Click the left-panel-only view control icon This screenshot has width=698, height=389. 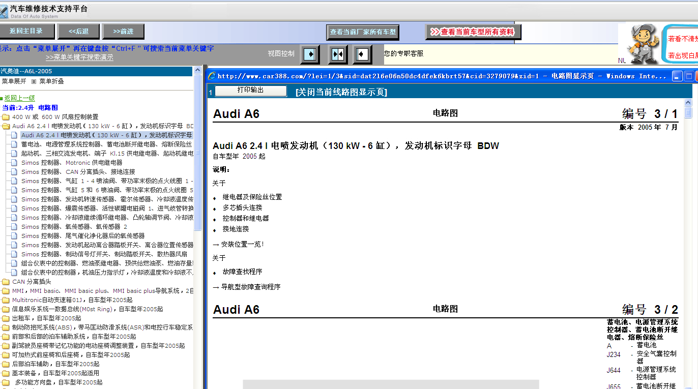coord(310,54)
